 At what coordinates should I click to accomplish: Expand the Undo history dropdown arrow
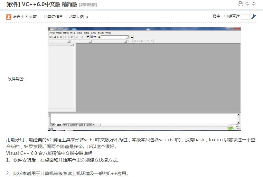point(79,37)
